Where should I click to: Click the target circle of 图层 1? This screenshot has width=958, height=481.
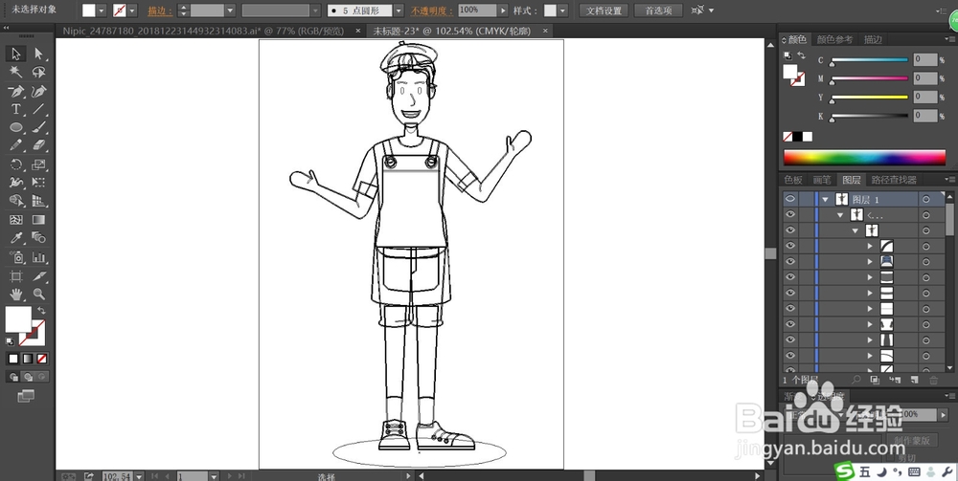[x=926, y=199]
